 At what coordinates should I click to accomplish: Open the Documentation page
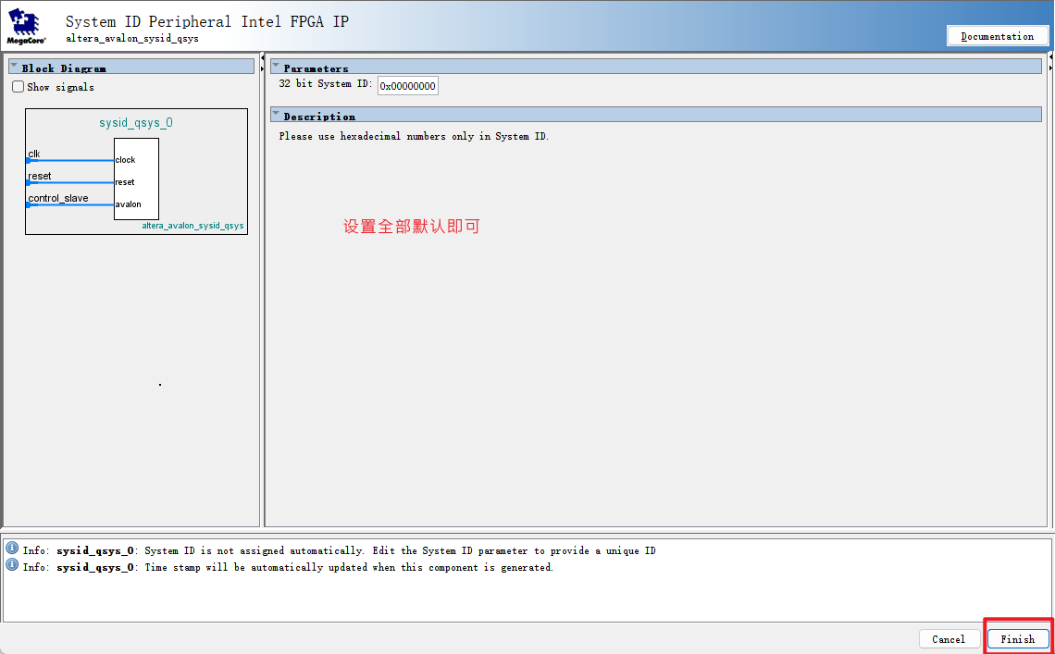point(998,36)
